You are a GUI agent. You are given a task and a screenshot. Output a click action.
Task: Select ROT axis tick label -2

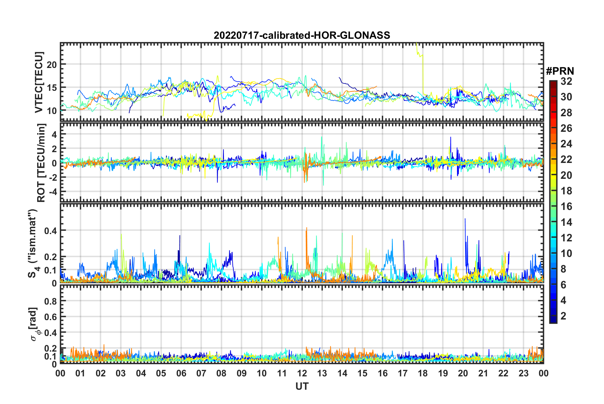coord(53,178)
